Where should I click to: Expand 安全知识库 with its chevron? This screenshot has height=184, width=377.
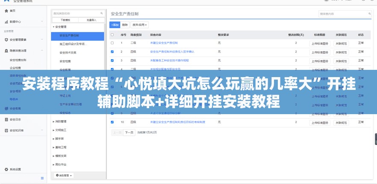(42, 130)
